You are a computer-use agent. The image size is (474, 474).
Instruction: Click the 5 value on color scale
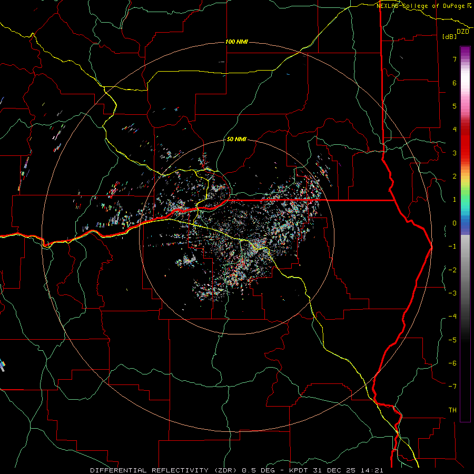click(x=455, y=106)
